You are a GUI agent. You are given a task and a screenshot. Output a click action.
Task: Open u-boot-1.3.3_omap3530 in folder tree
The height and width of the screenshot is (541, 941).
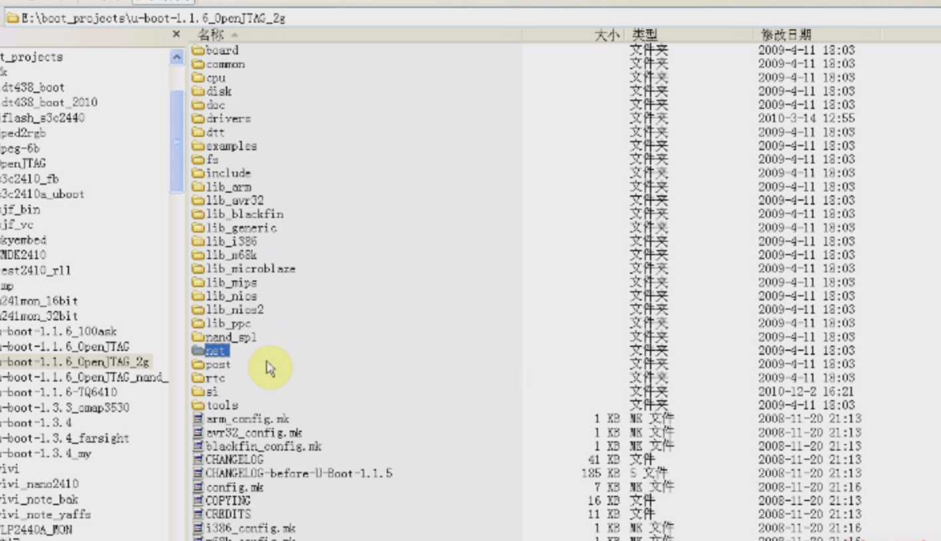pyautogui.click(x=65, y=407)
